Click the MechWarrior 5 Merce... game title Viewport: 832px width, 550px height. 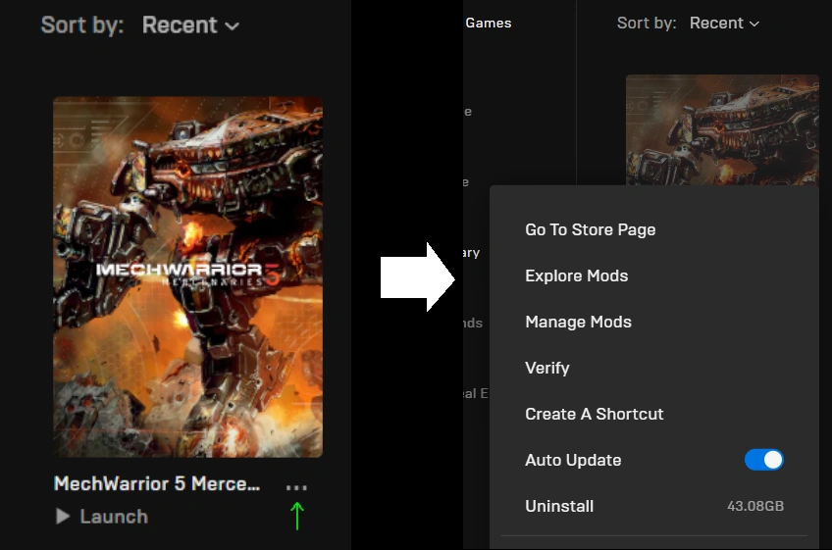point(157,483)
